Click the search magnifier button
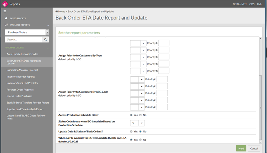The image size is (267, 153). [x=45, y=39]
